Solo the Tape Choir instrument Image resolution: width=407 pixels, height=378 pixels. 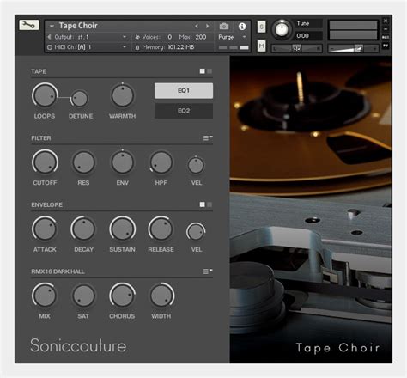point(261,27)
